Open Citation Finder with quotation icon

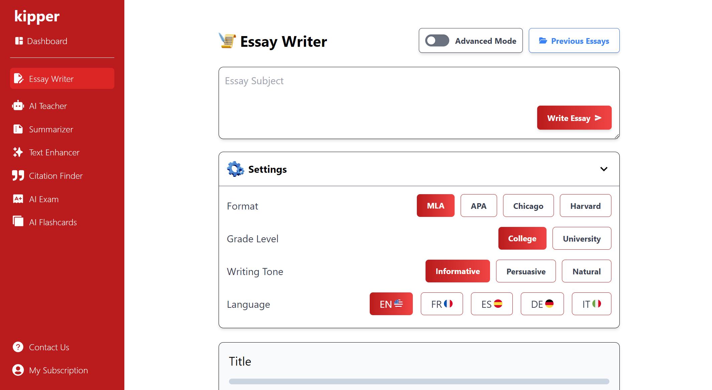click(x=55, y=175)
